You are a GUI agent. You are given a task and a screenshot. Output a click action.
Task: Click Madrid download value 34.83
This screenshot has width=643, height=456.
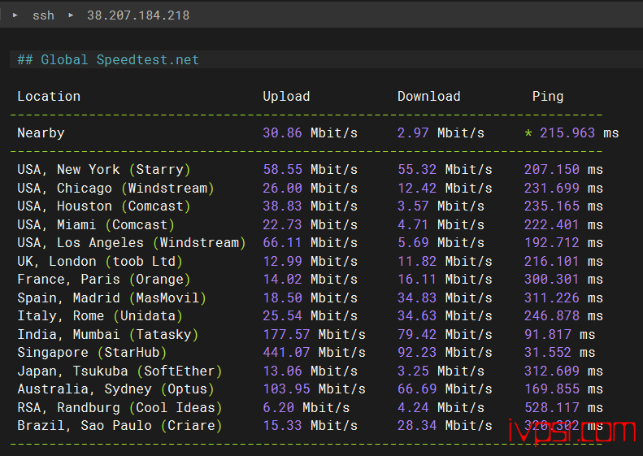(417, 297)
